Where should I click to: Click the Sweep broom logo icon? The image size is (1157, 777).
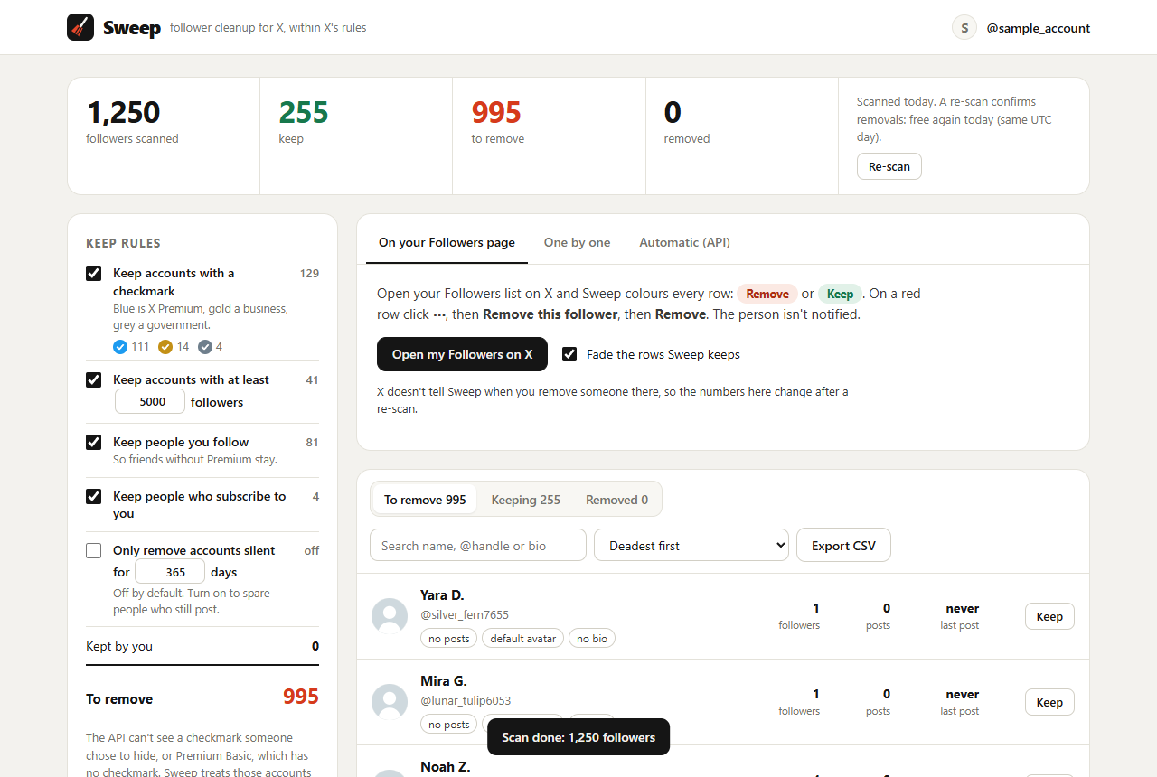tap(80, 27)
